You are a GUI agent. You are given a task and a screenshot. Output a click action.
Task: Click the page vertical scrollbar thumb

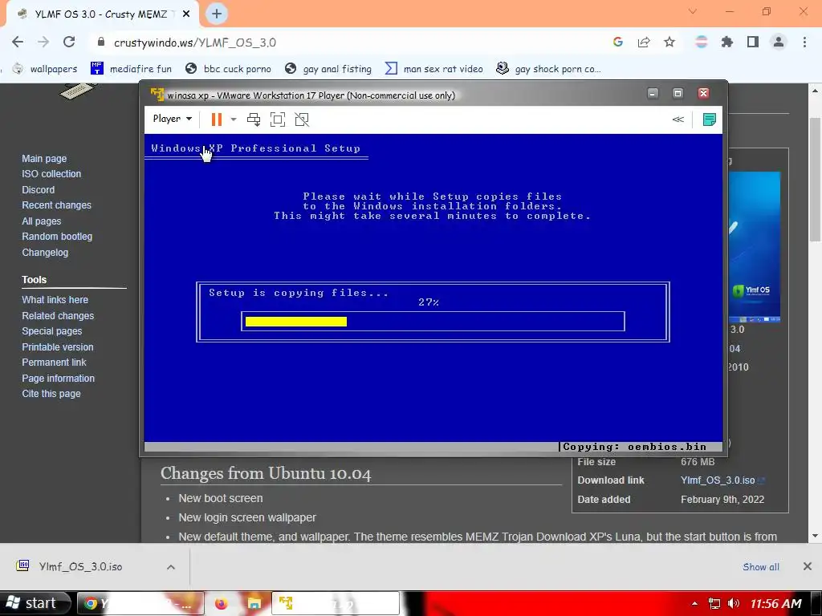(816, 179)
